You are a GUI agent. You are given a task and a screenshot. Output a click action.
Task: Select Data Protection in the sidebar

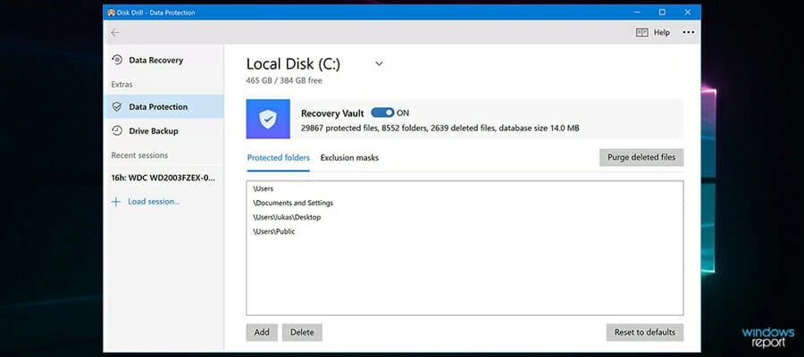163,106
